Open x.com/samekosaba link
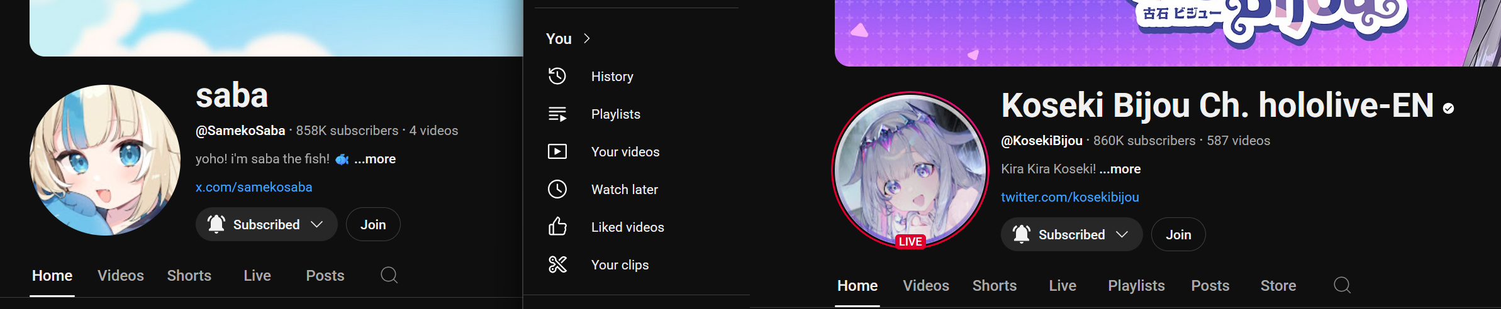The image size is (1501, 309). (254, 187)
